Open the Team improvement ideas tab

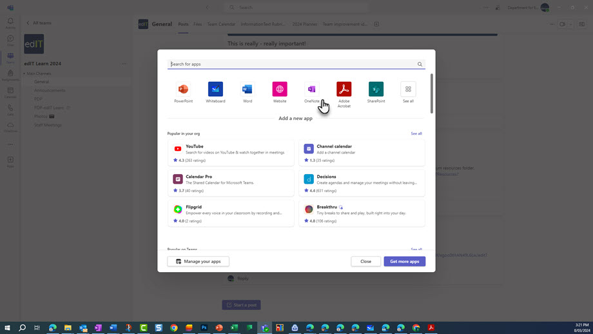tap(345, 25)
